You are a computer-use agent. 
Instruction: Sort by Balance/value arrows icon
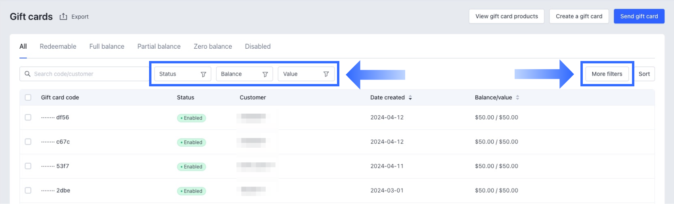tap(517, 97)
